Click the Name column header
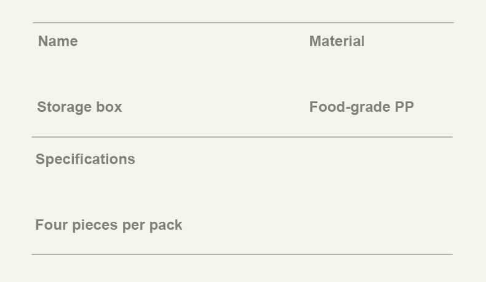This screenshot has height=282, width=486. [58, 41]
